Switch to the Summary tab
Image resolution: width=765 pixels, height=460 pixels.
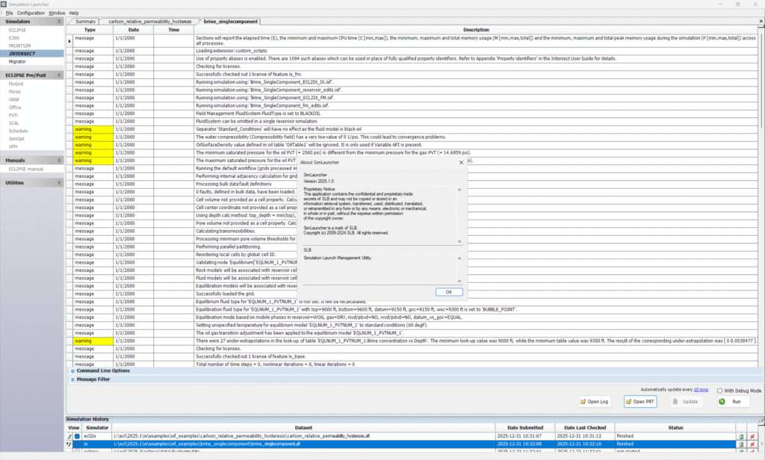point(85,22)
